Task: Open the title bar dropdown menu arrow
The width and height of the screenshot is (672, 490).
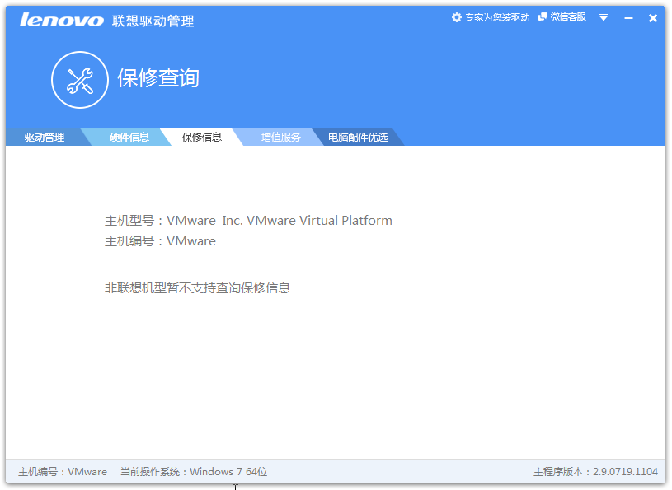Action: [x=604, y=18]
